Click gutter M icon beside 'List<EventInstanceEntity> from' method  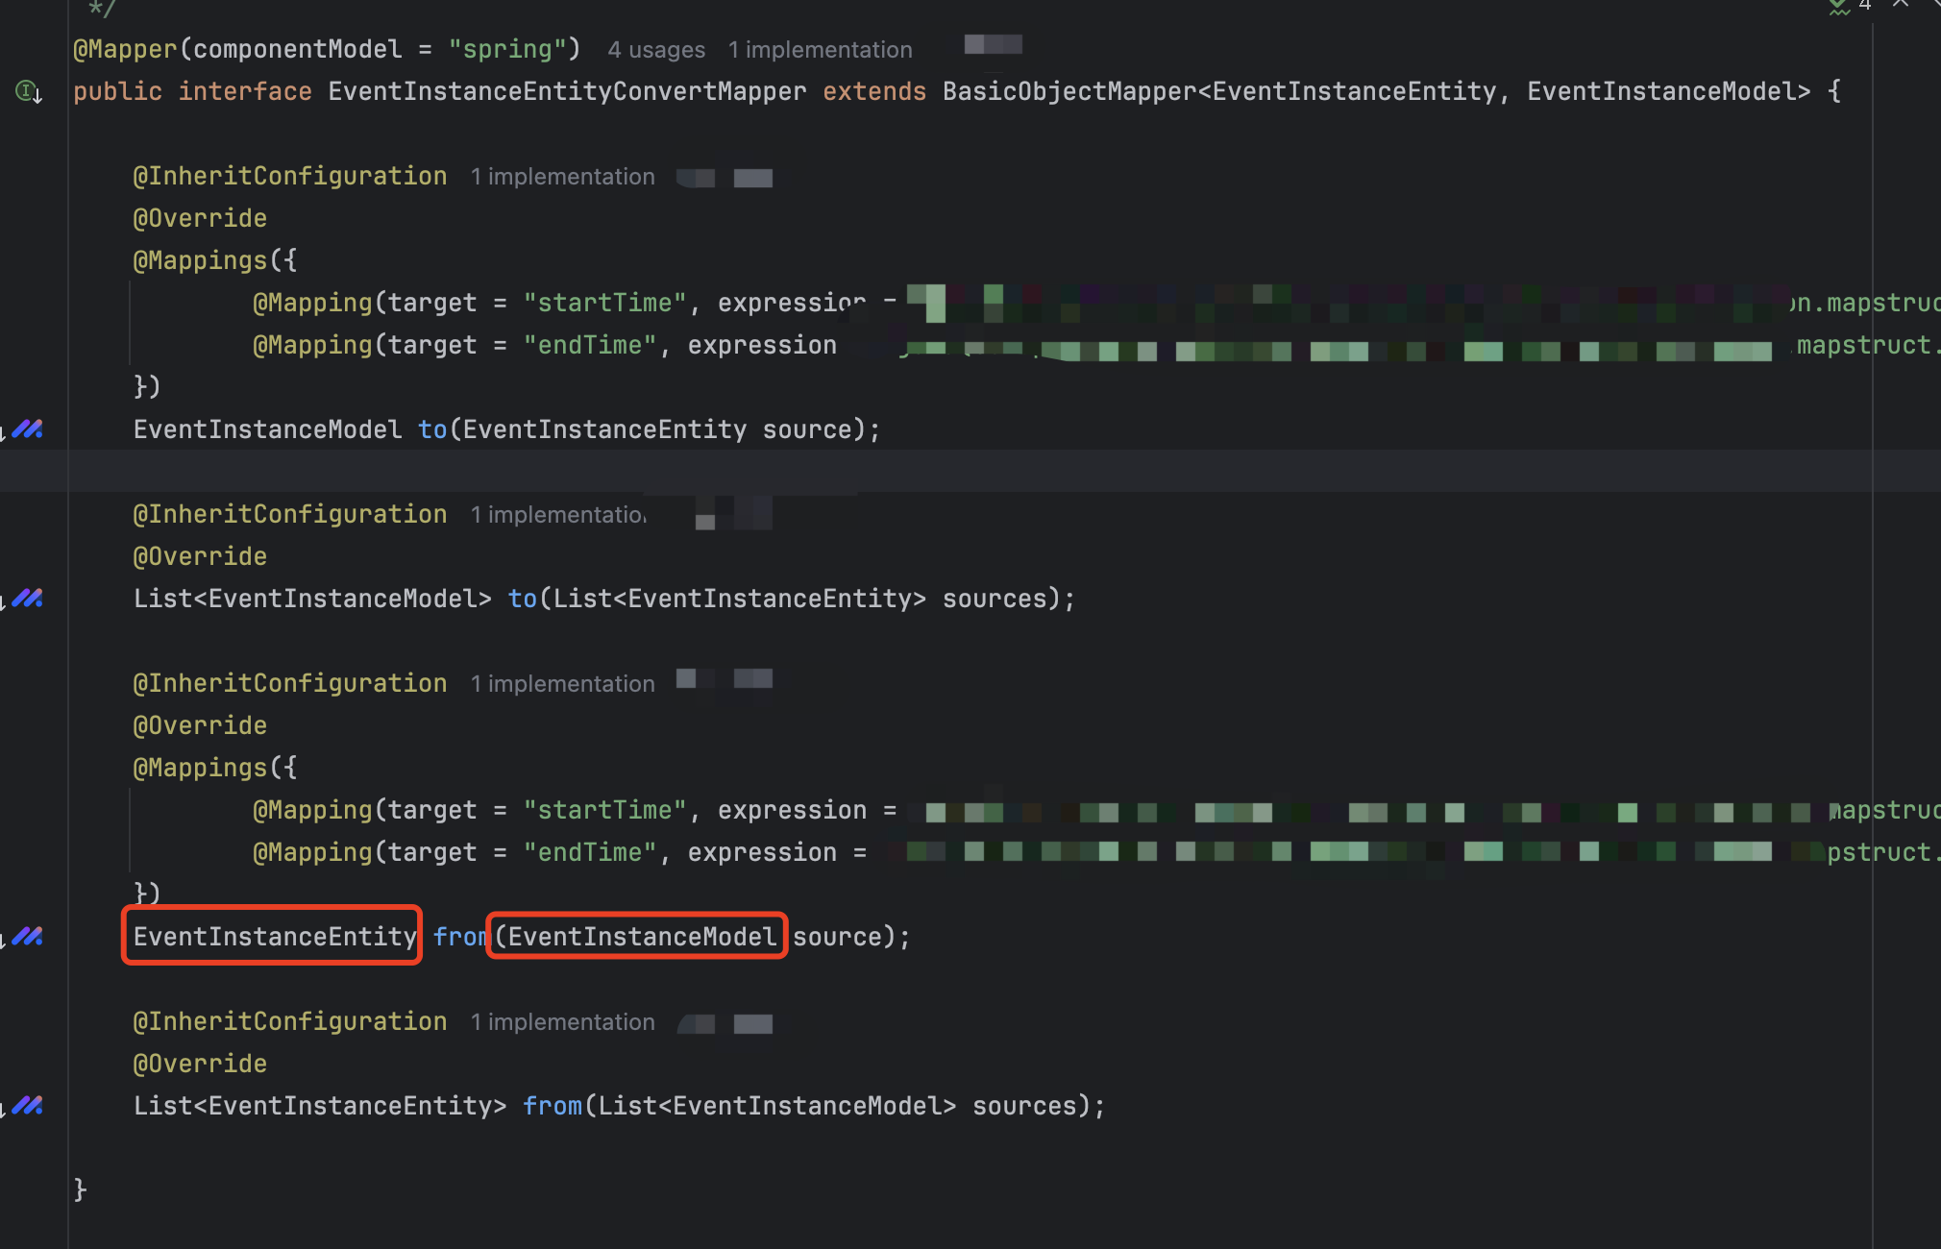tap(28, 1106)
